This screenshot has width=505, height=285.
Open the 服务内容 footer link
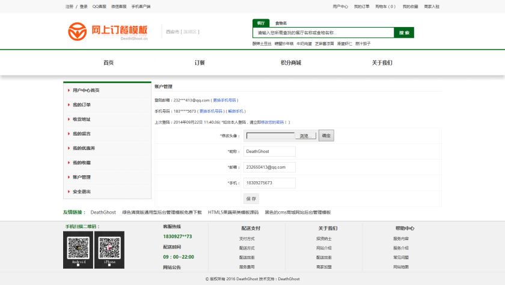401,239
